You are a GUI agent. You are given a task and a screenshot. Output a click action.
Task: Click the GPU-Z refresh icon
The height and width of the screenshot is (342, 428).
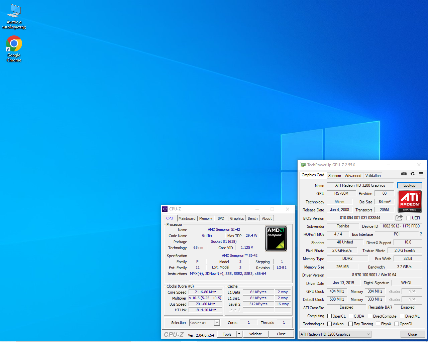pos(413,174)
